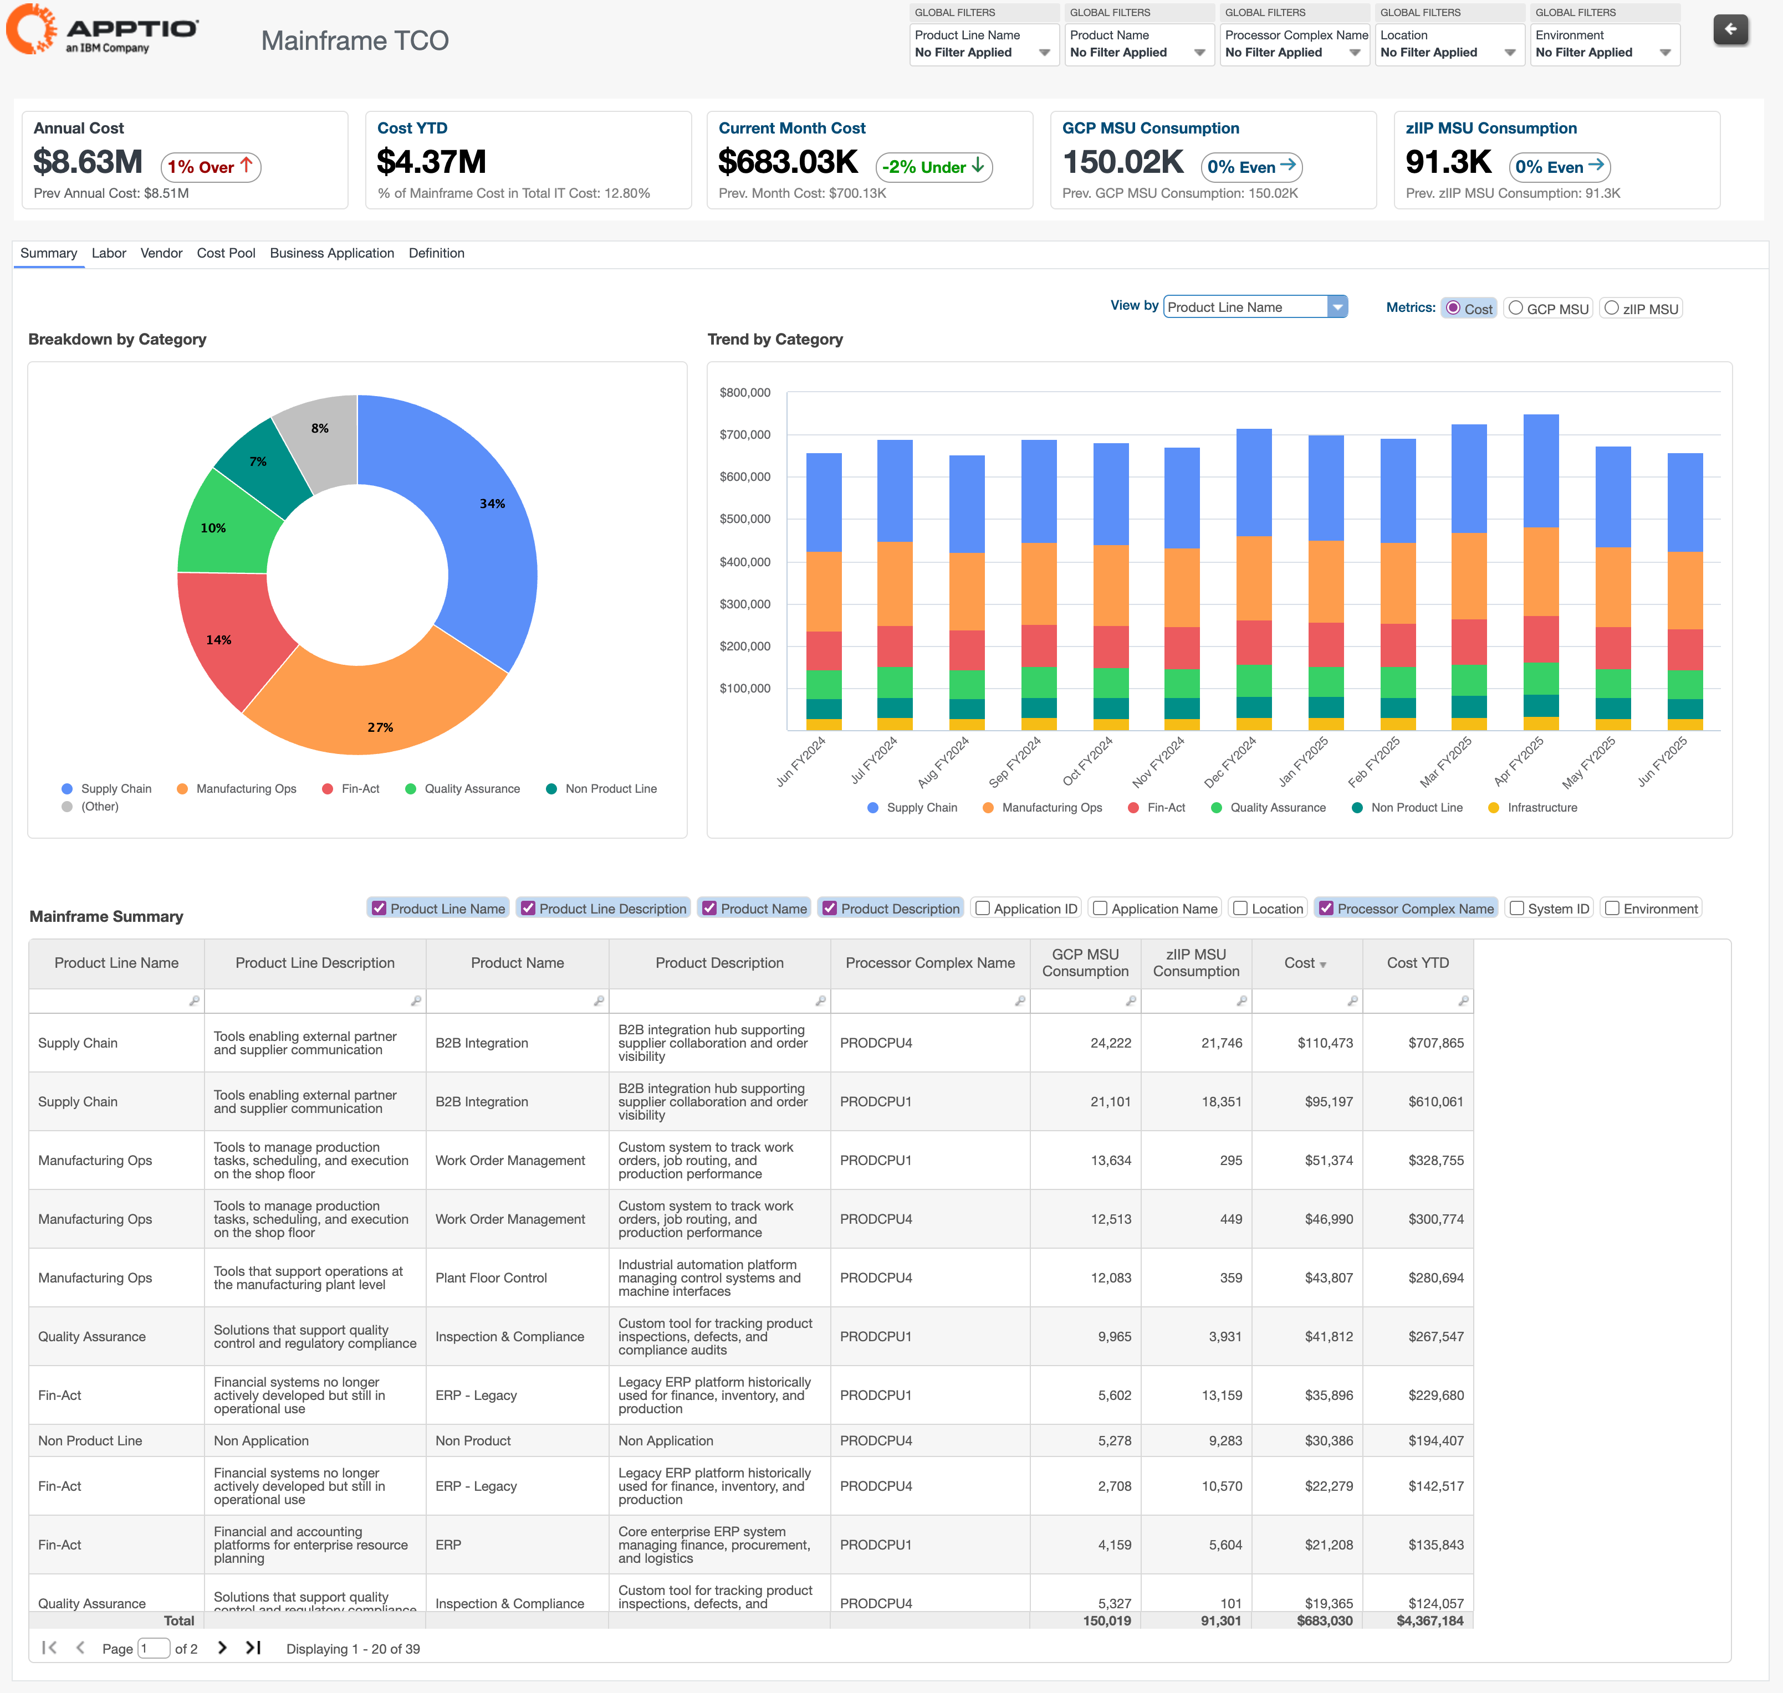This screenshot has height=1693, width=1783.
Task: Enable the Application ID column checkbox
Action: click(983, 909)
